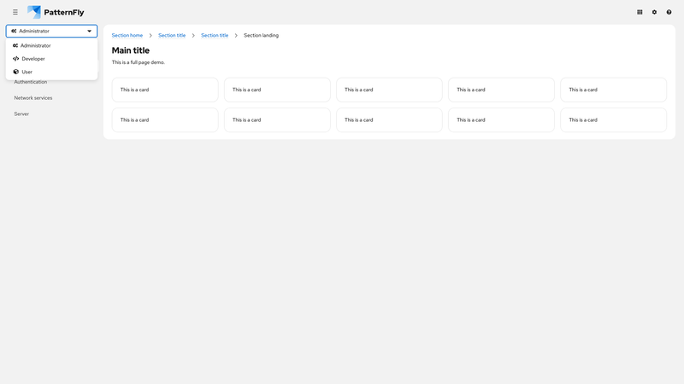The width and height of the screenshot is (684, 384).
Task: Click the cube icon beside User
Action: [15, 72]
